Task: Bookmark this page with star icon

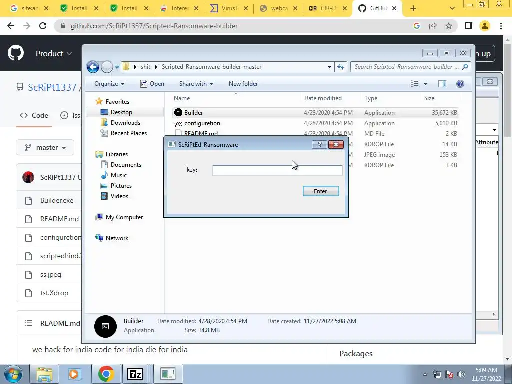Action: [x=449, y=26]
